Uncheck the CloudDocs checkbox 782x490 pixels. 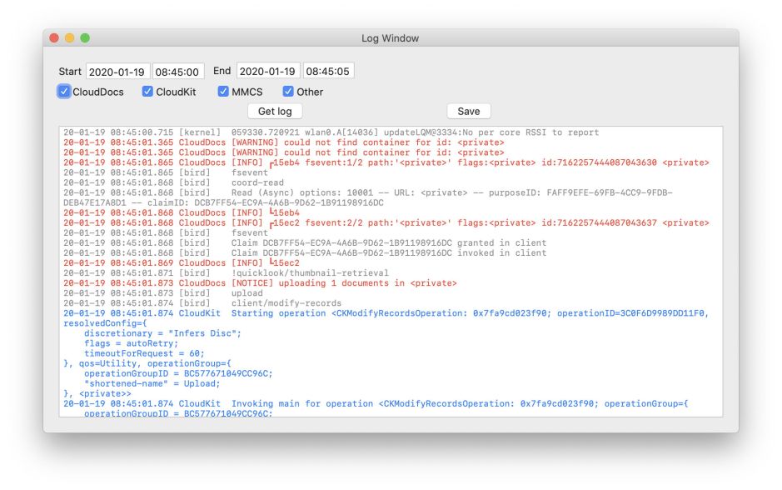(x=65, y=92)
